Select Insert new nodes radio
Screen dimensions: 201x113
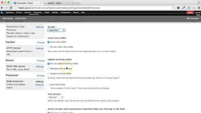[x=48, y=42]
